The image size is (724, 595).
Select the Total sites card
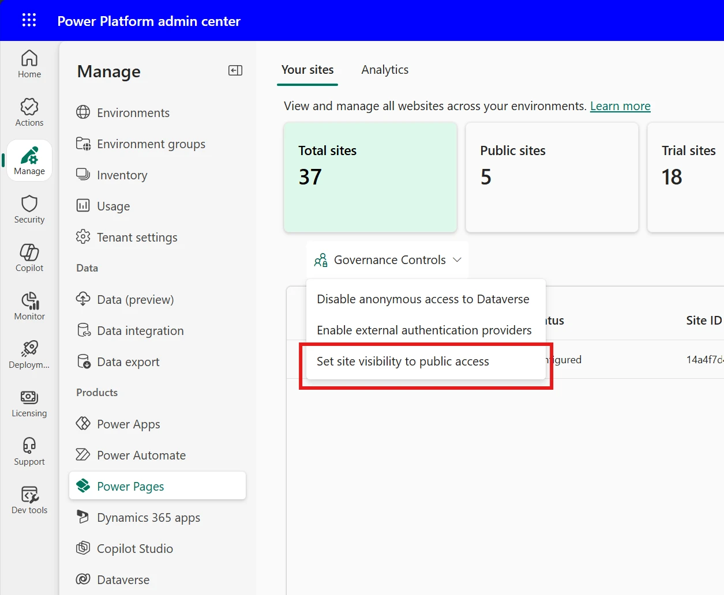pyautogui.click(x=370, y=177)
